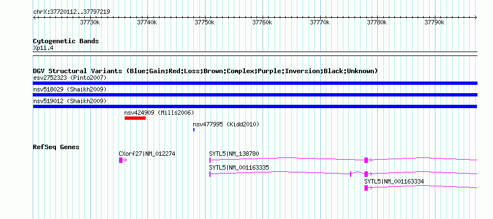Click the SYTL5 NM_138780 transcript start exon
This screenshot has width=493, height=219.
point(210,160)
